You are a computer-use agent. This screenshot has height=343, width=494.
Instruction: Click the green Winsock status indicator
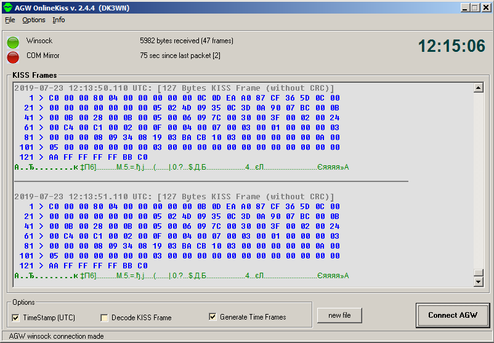(x=13, y=43)
